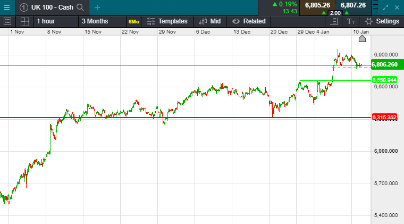The width and height of the screenshot is (404, 224).
Task: Open the Mid price type dropdown
Action: (210, 21)
